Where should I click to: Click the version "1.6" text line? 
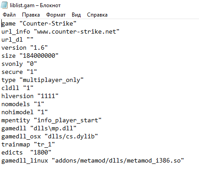pos(25,48)
